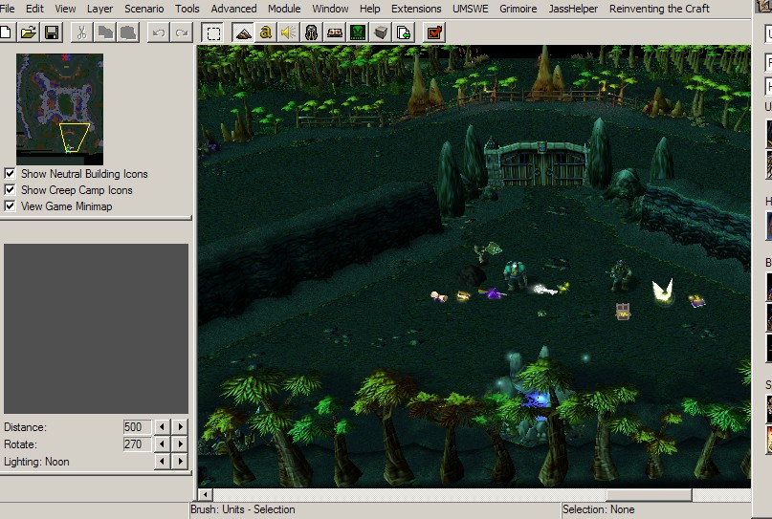Redo the last undone action
Viewport: 772px width, 519px height.
pos(182,32)
